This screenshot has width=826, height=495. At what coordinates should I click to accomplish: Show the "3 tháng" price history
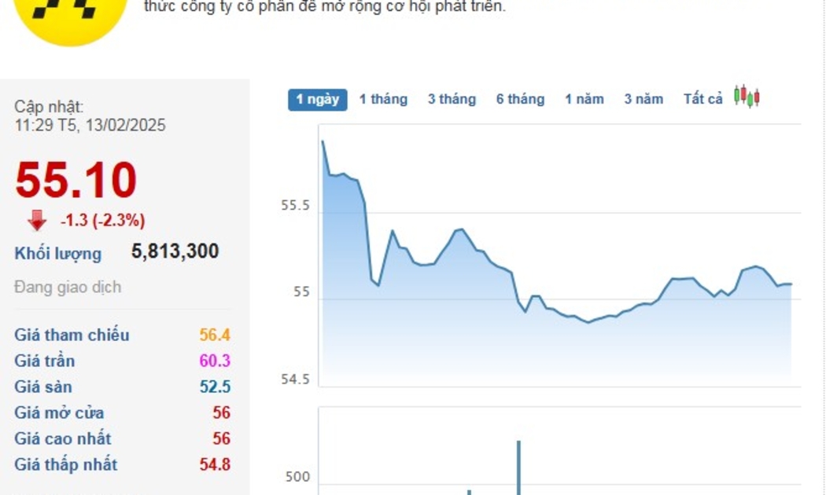[452, 99]
